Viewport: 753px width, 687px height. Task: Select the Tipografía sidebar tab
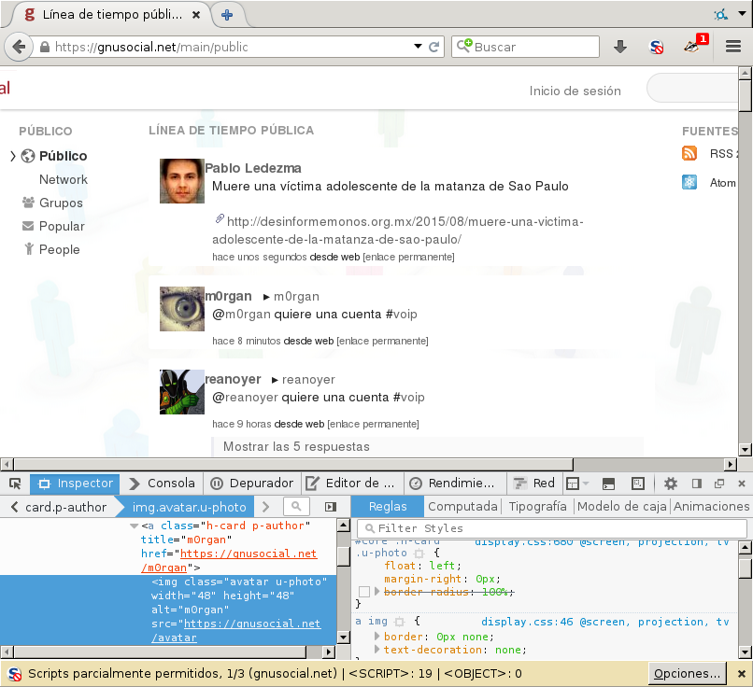click(538, 507)
